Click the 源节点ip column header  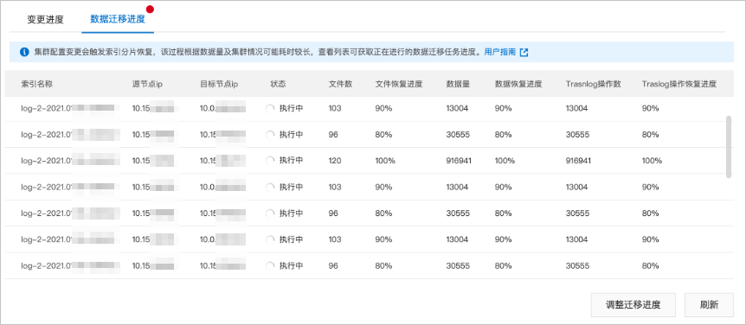147,84
